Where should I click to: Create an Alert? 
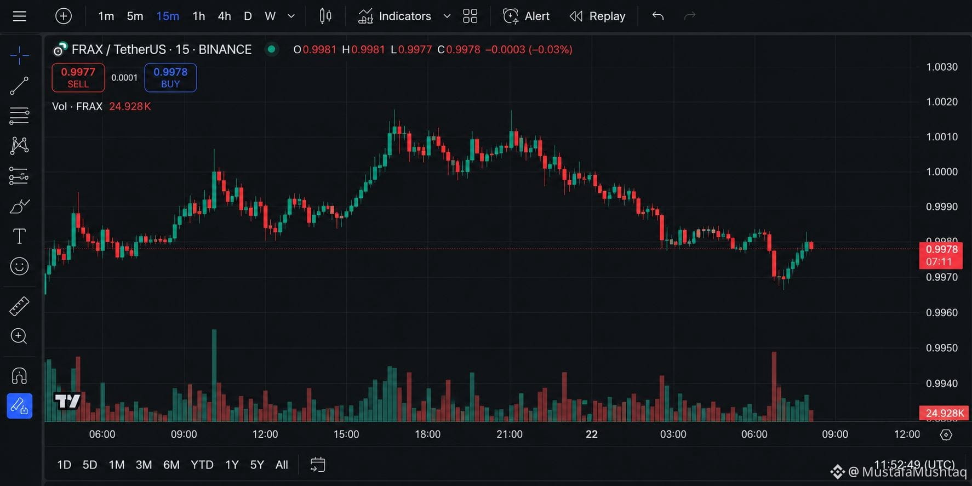[526, 16]
